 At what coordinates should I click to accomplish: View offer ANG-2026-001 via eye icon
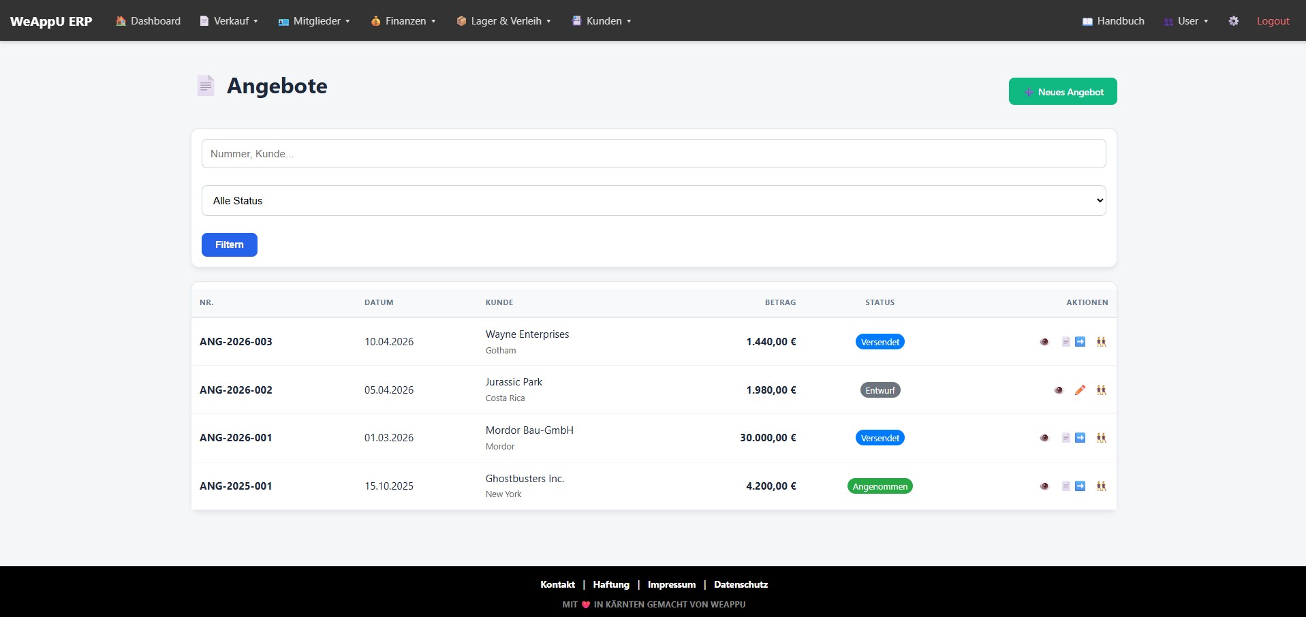(1044, 438)
